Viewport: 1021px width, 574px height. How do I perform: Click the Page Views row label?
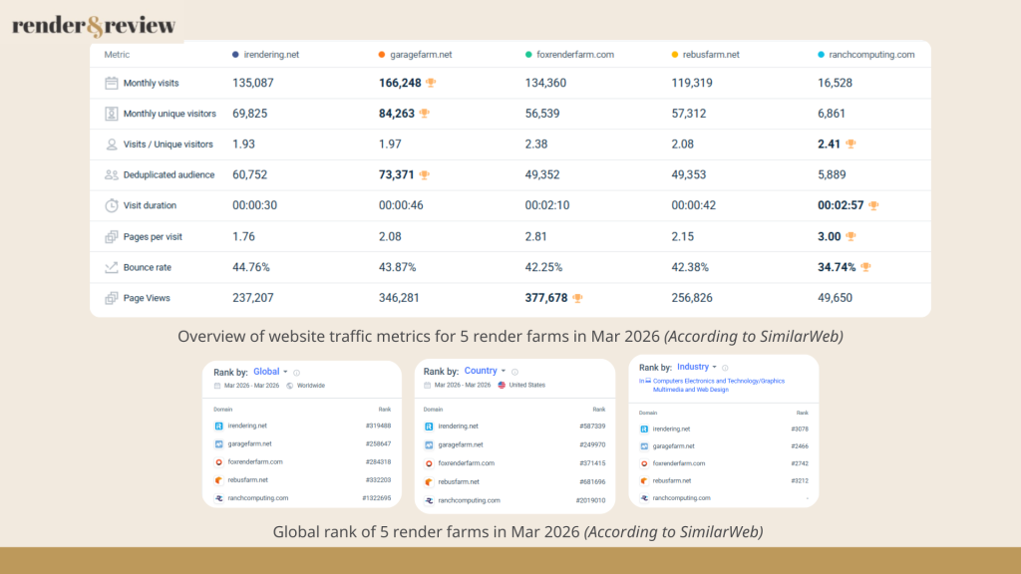coord(148,298)
